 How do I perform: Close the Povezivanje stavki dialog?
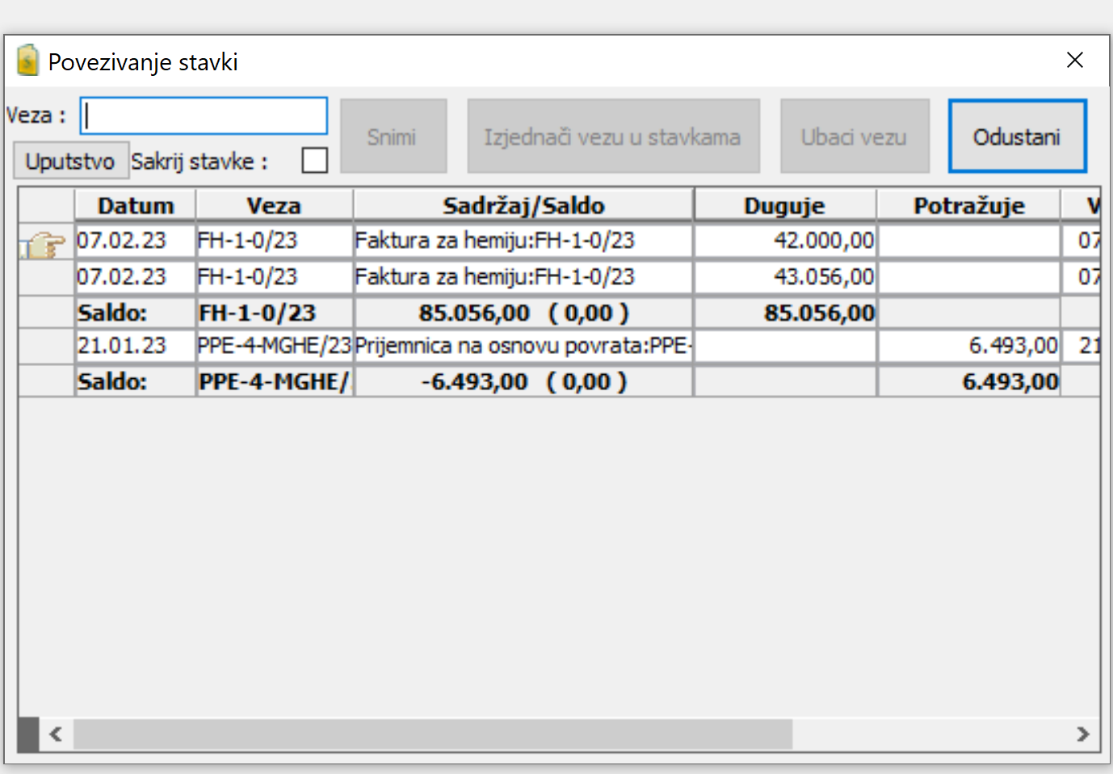click(1074, 61)
